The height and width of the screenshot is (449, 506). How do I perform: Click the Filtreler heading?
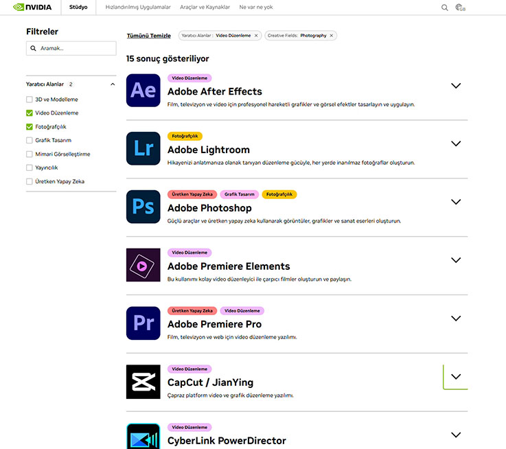[x=43, y=32]
